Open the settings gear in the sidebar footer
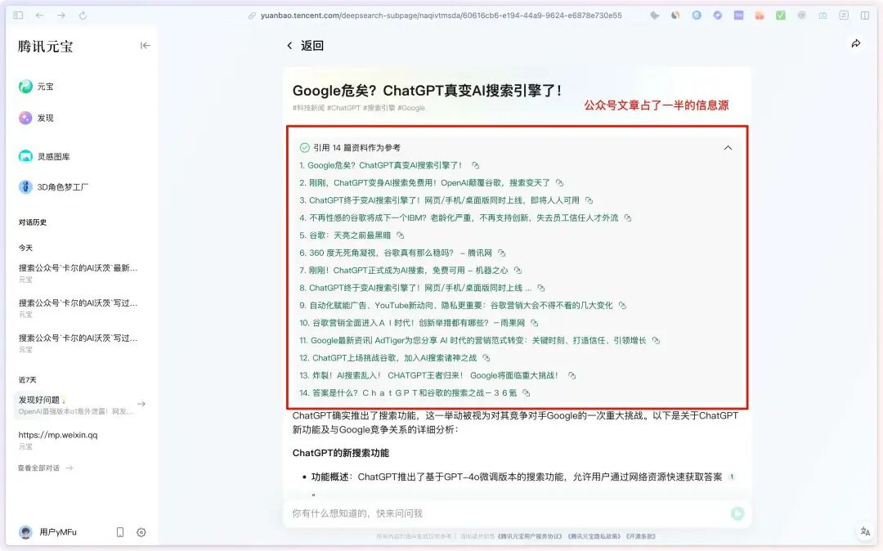 click(x=141, y=532)
